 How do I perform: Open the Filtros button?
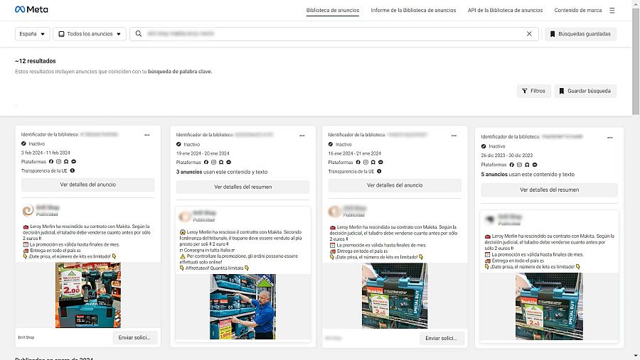coord(534,91)
